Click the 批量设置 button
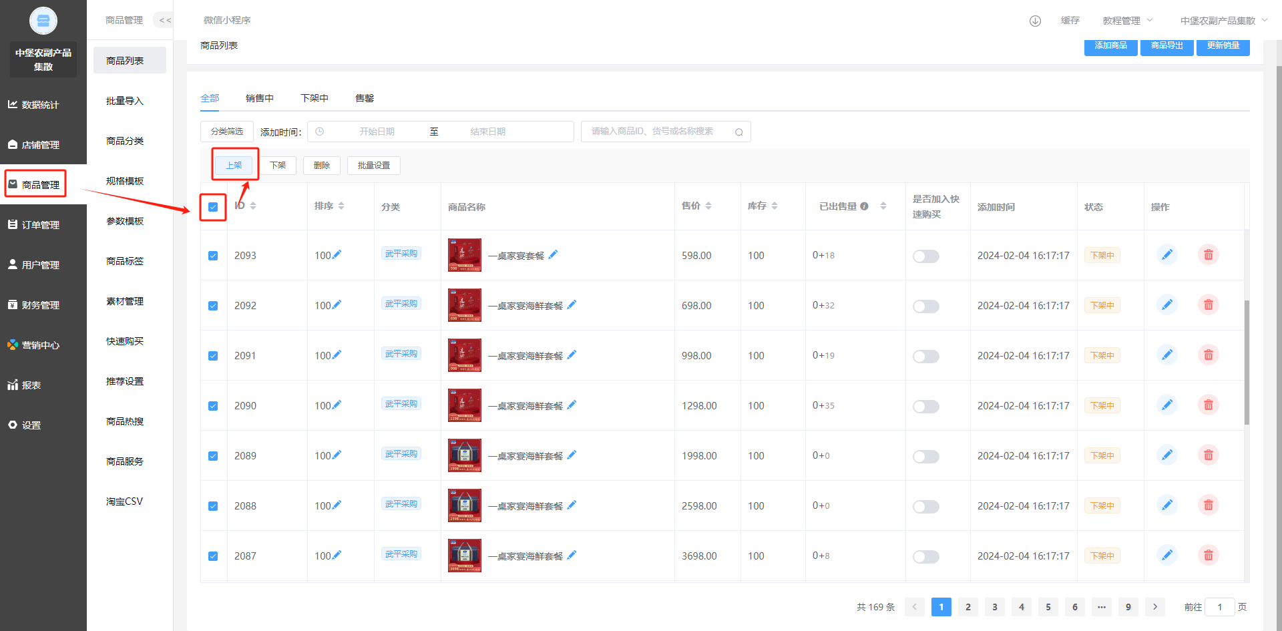This screenshot has width=1282, height=631. pos(373,166)
